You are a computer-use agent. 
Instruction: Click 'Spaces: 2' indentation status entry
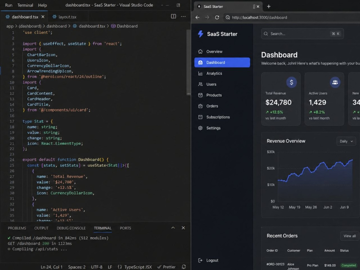click(x=77, y=267)
